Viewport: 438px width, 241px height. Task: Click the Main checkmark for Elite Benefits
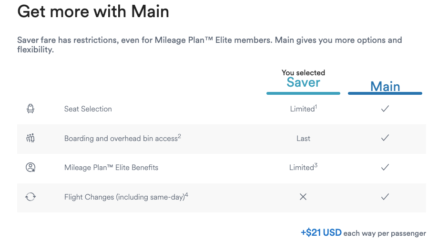point(385,167)
